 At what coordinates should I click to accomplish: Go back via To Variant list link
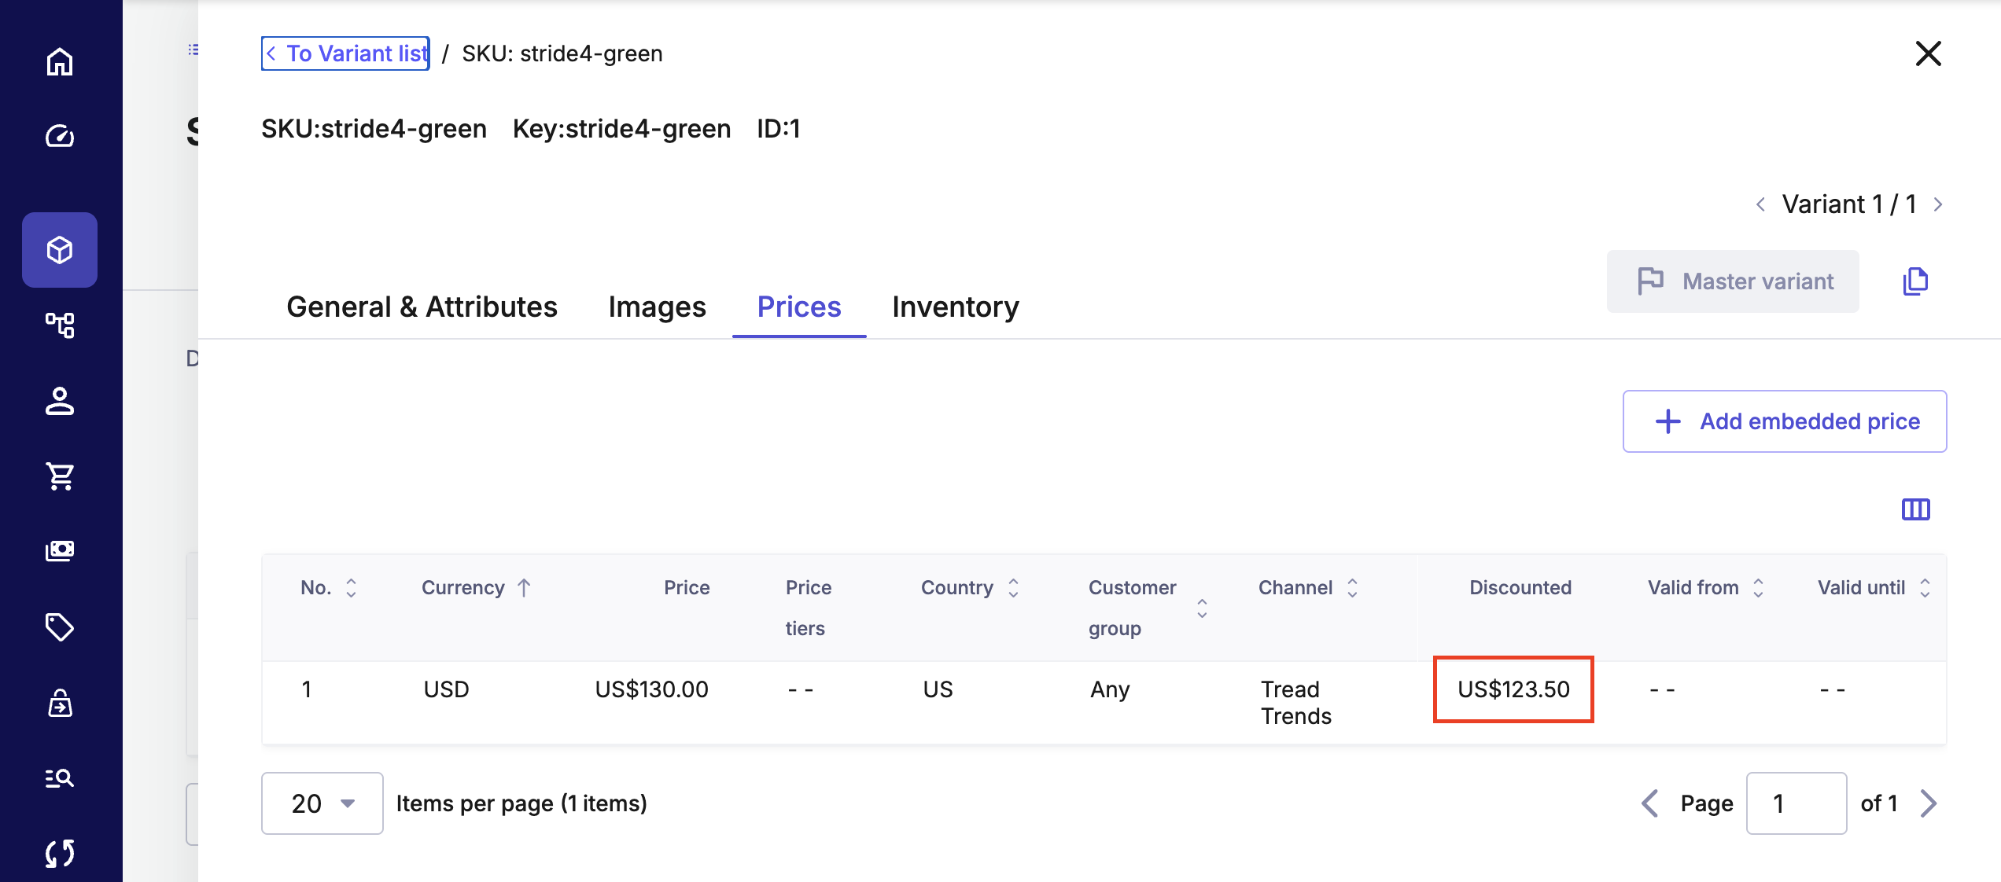coord(346,53)
